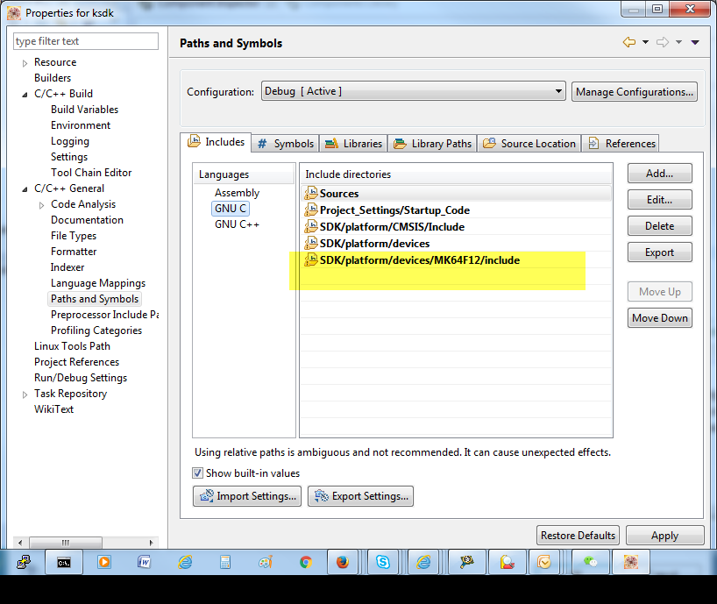Click the SDK/platform/devices folder icon
Viewport: 717px width, 604px height.
(x=311, y=243)
